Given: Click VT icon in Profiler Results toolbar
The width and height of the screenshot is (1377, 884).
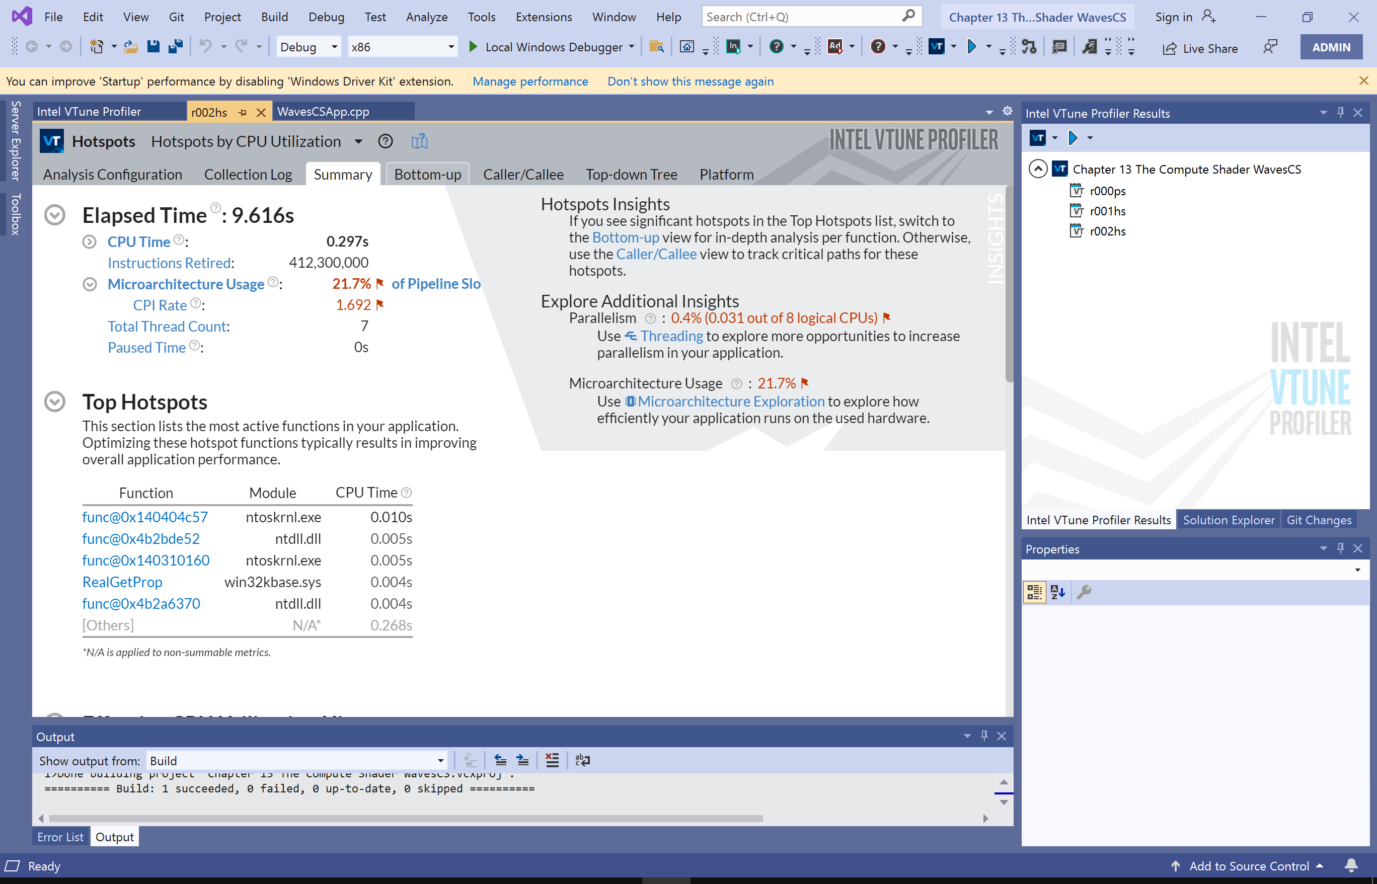Looking at the screenshot, I should [x=1038, y=138].
